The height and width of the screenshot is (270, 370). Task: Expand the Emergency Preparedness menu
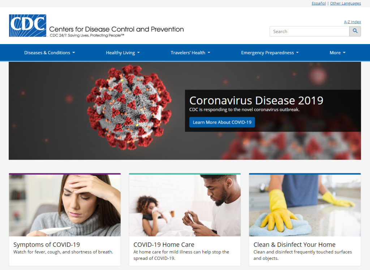click(x=270, y=53)
